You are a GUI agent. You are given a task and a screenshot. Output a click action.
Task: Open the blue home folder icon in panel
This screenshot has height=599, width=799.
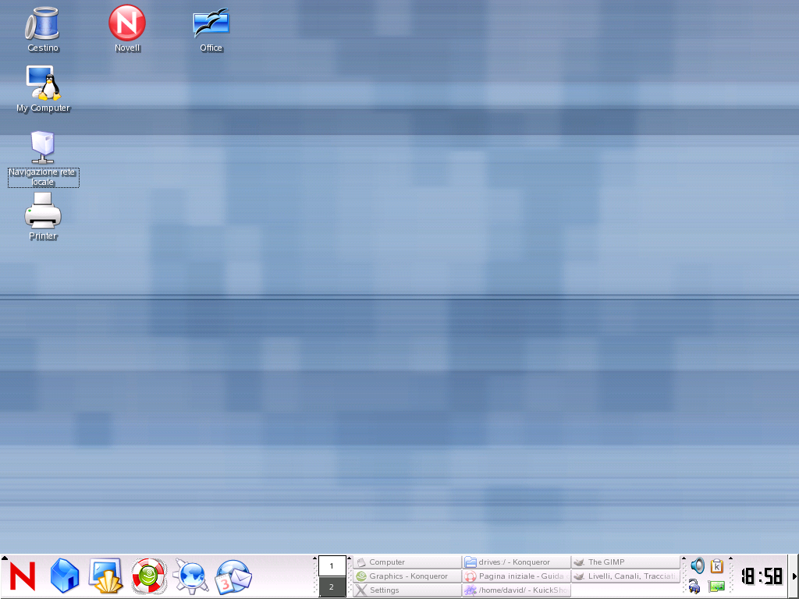[65, 576]
